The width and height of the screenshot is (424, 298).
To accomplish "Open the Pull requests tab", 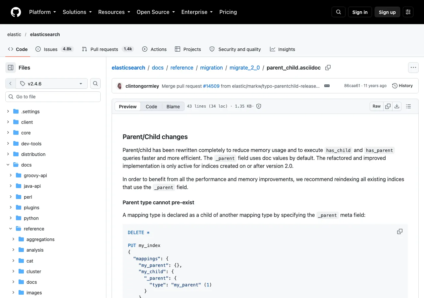I will (x=108, y=49).
